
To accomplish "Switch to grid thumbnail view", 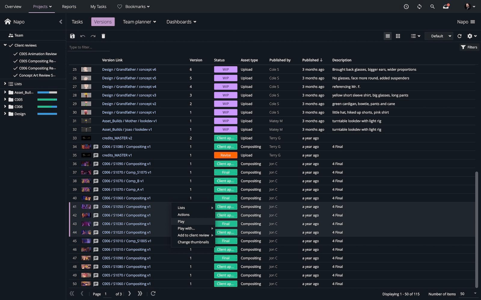I will [398, 36].
